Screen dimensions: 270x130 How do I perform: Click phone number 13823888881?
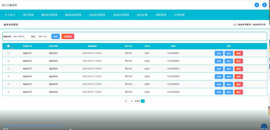click(x=173, y=53)
